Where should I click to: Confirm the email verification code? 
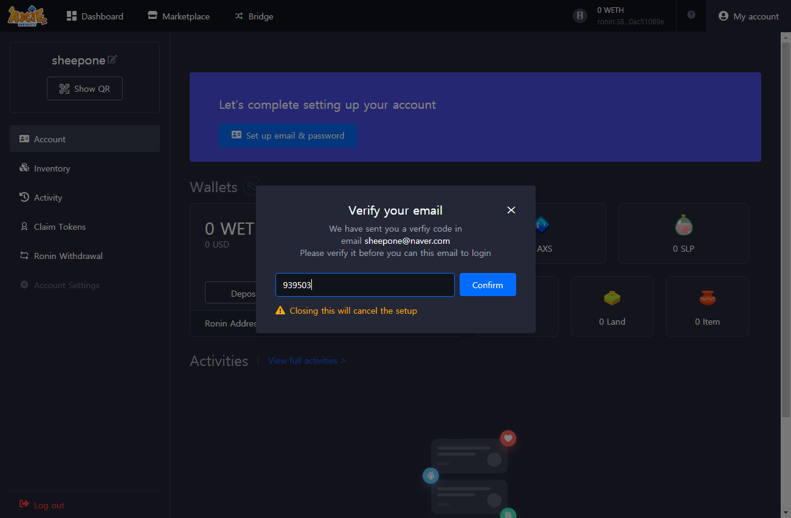pos(488,285)
